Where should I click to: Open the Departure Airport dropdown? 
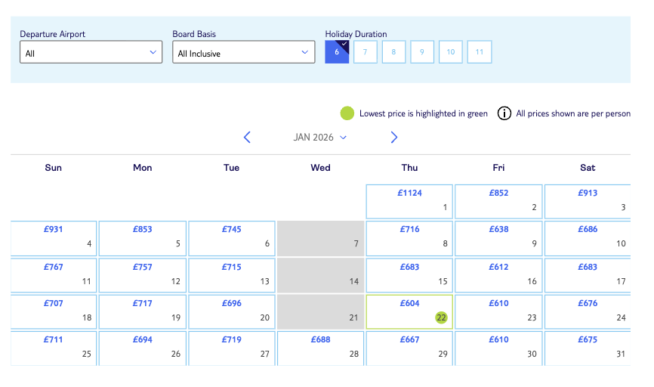91,53
